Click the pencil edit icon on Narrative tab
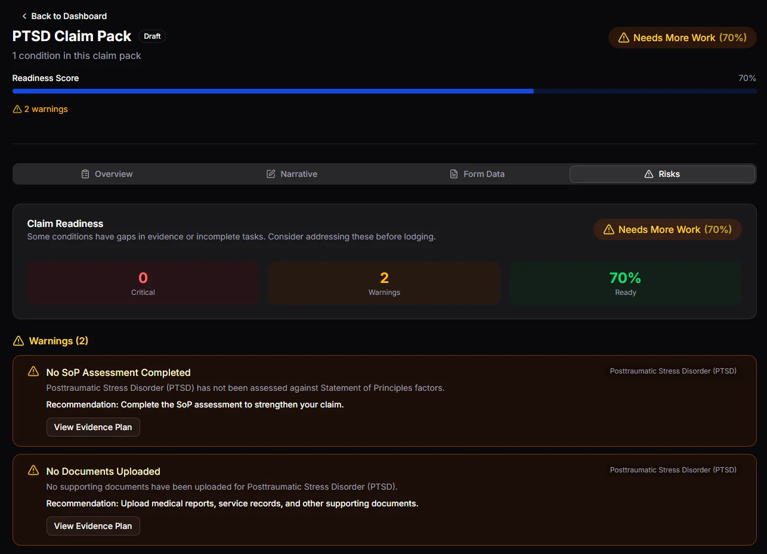767x554 pixels. coord(271,174)
